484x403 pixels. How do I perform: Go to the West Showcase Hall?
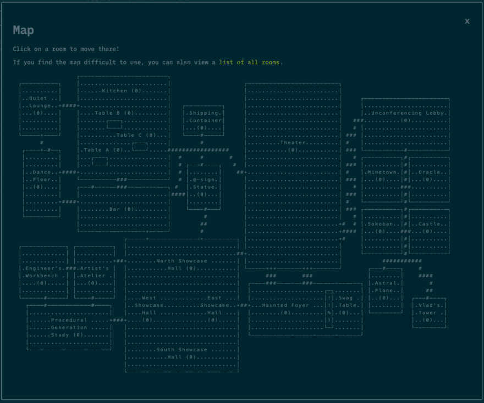(149, 309)
